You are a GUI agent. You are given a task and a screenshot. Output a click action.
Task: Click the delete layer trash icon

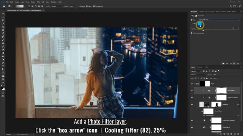(238, 134)
